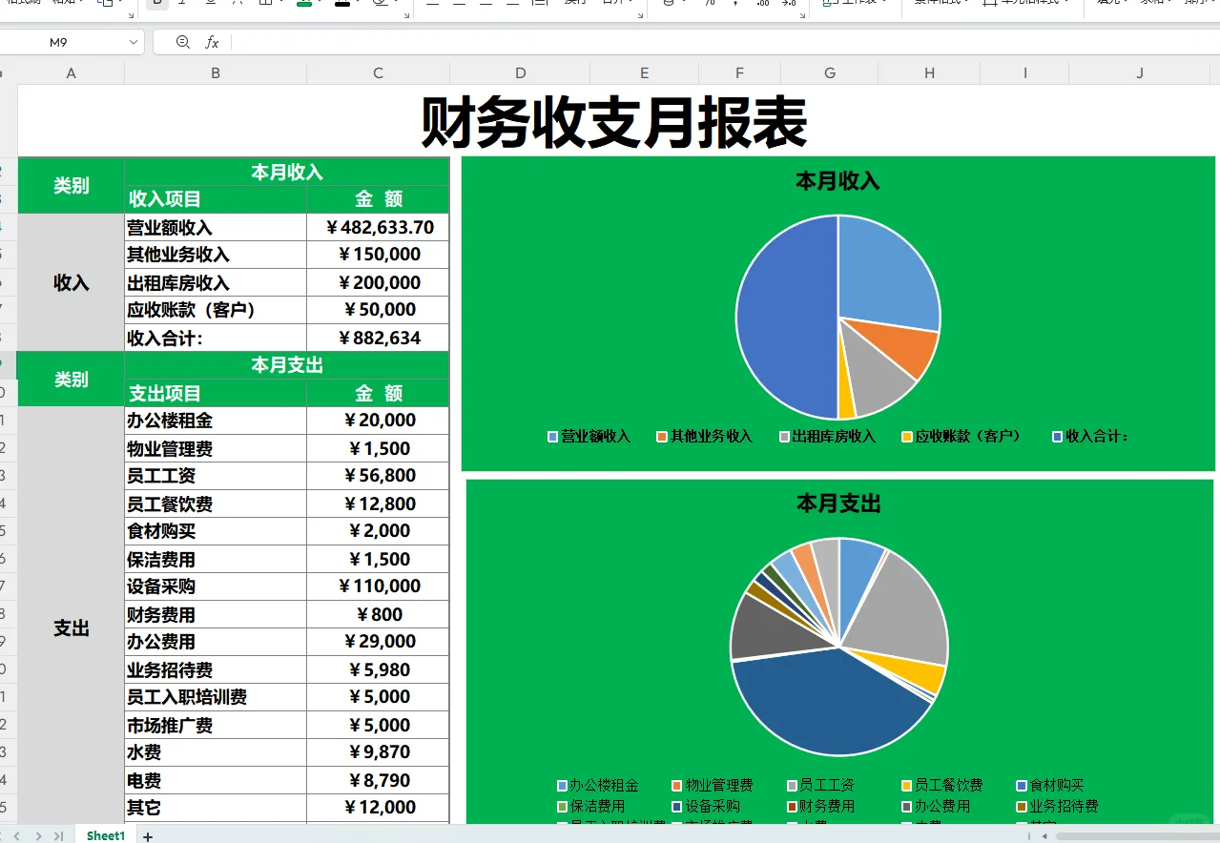The width and height of the screenshot is (1220, 843).
Task: Toggle strikethrough formatting
Action: pos(238,5)
